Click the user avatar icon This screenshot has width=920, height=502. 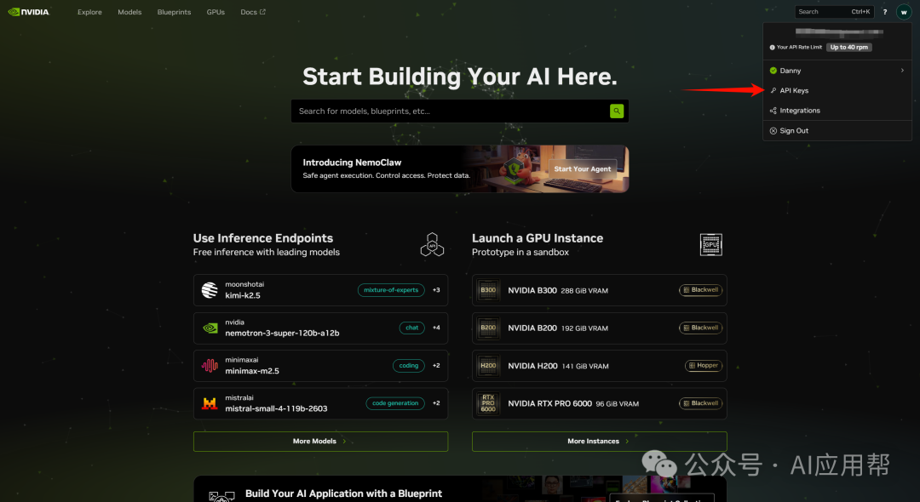[x=904, y=12]
